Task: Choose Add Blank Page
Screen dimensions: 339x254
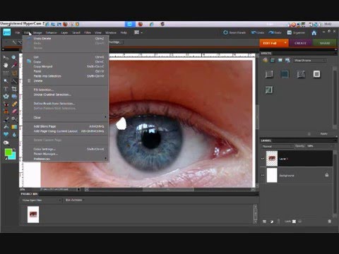Action: 66,126
